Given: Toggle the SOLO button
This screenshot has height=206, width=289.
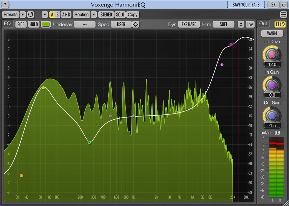Looking at the screenshot, I should [x=120, y=14].
